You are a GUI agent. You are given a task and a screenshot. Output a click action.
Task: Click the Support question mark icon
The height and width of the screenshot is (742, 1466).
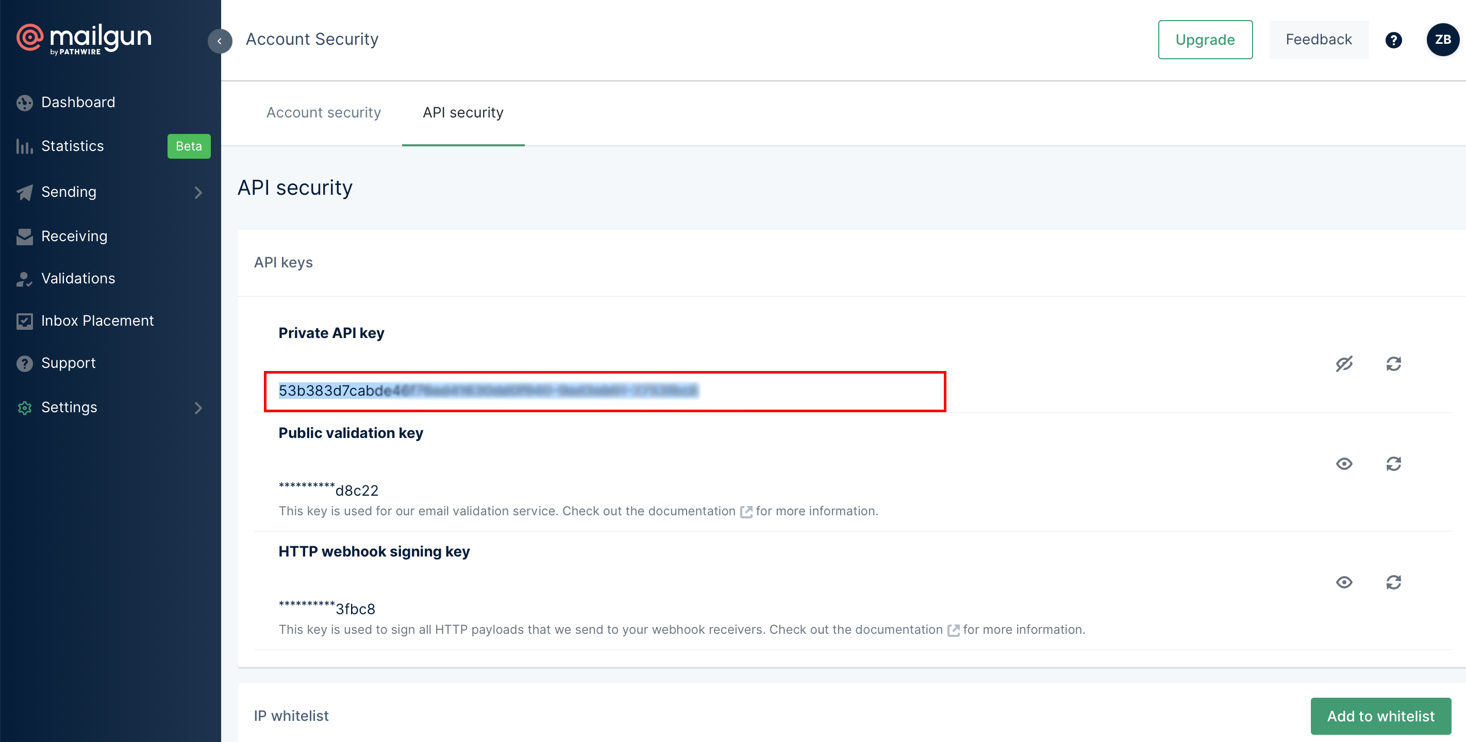[24, 363]
